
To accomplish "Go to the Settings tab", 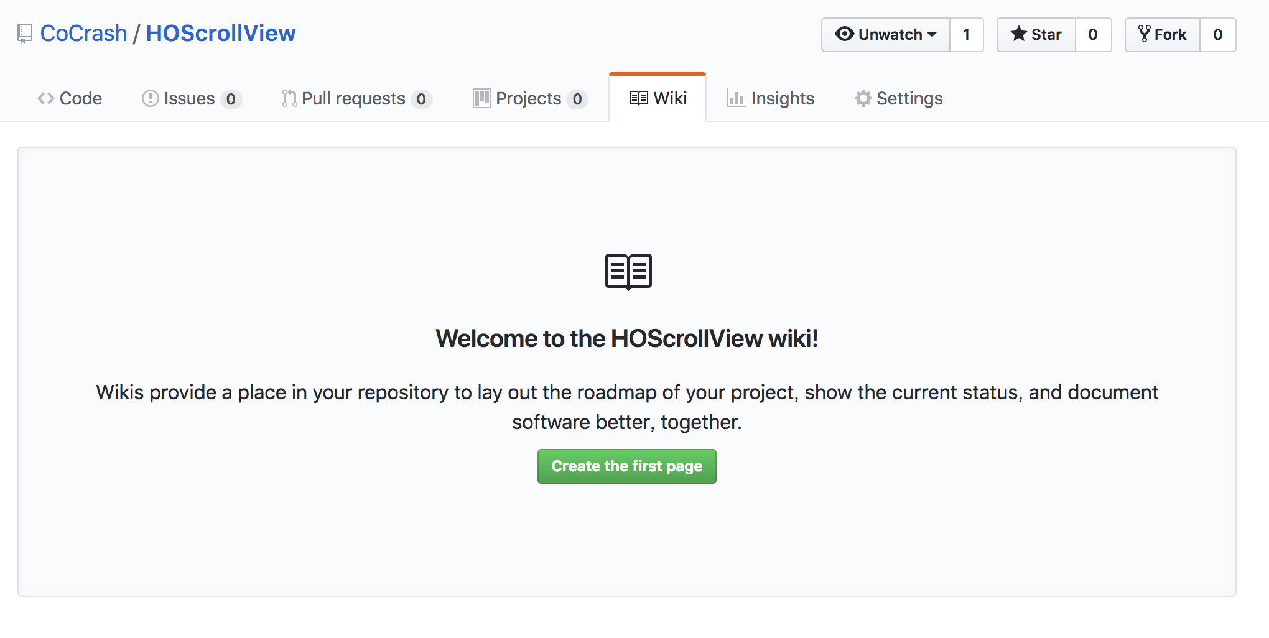I will pyautogui.click(x=899, y=98).
